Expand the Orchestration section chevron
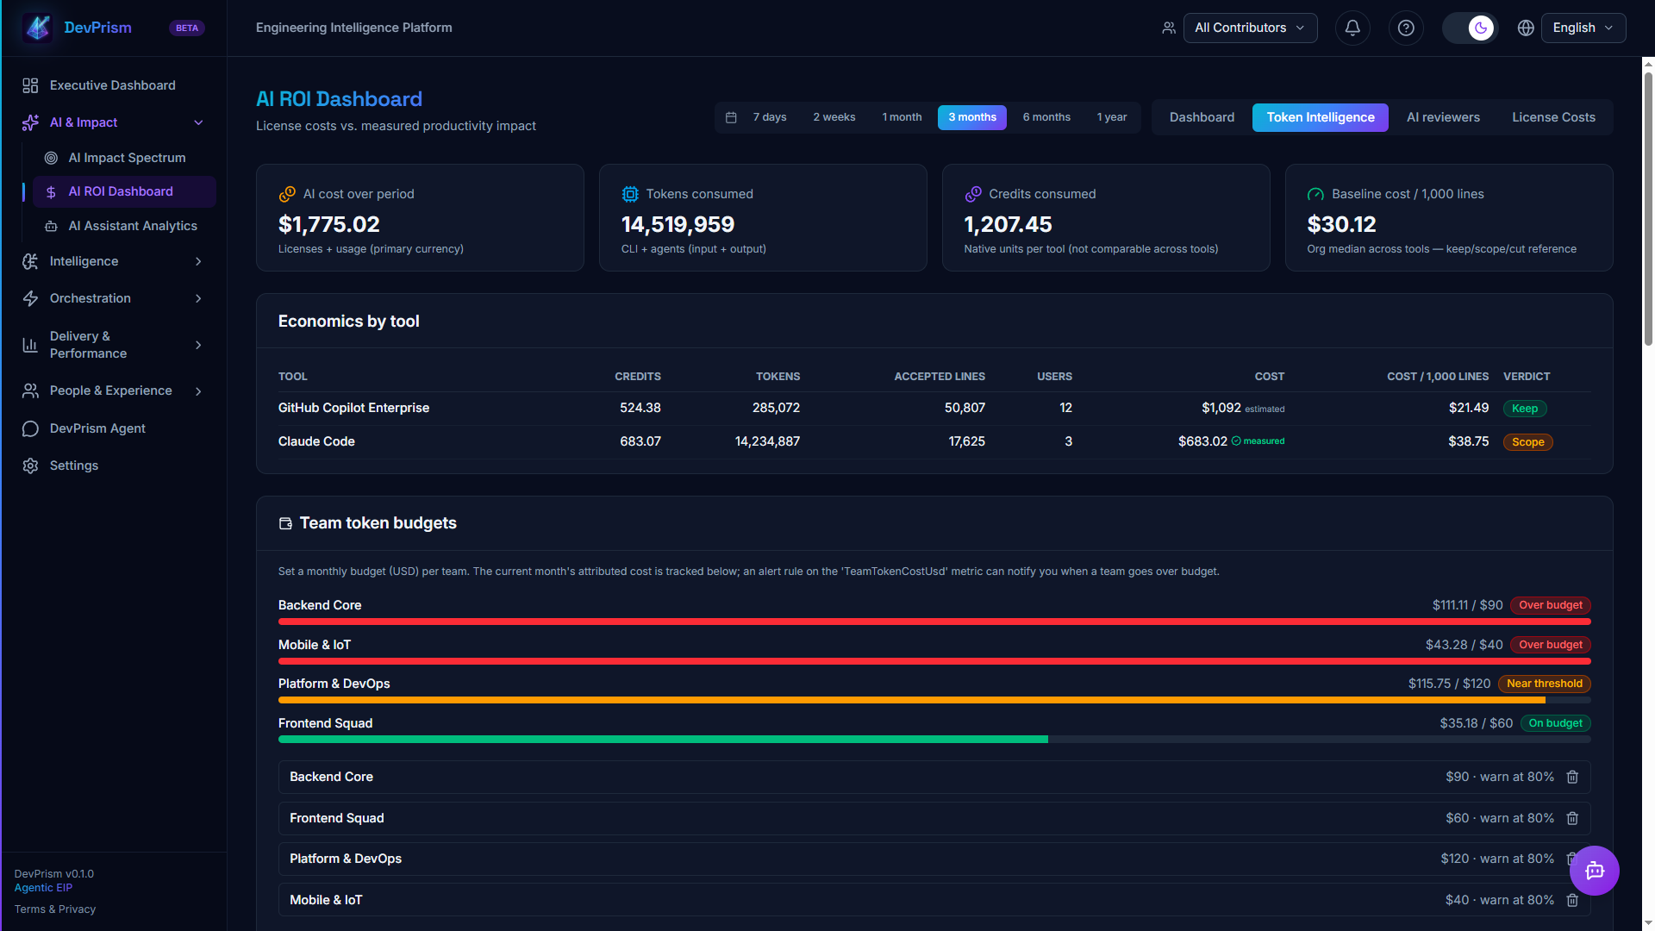 point(198,298)
